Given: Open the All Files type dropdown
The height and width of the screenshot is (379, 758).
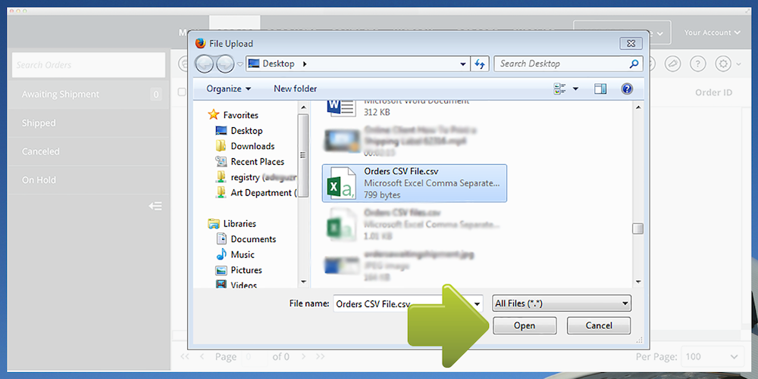Looking at the screenshot, I should 562,303.
